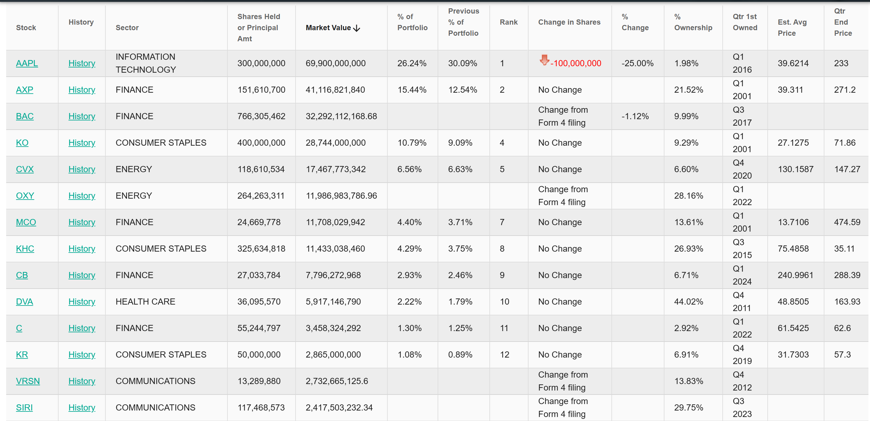870x421 pixels.
Task: Click quarter end price 474.59
Action: tap(847, 222)
